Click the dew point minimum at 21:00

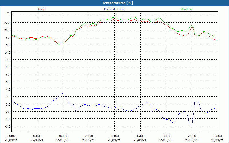pos(192,126)
